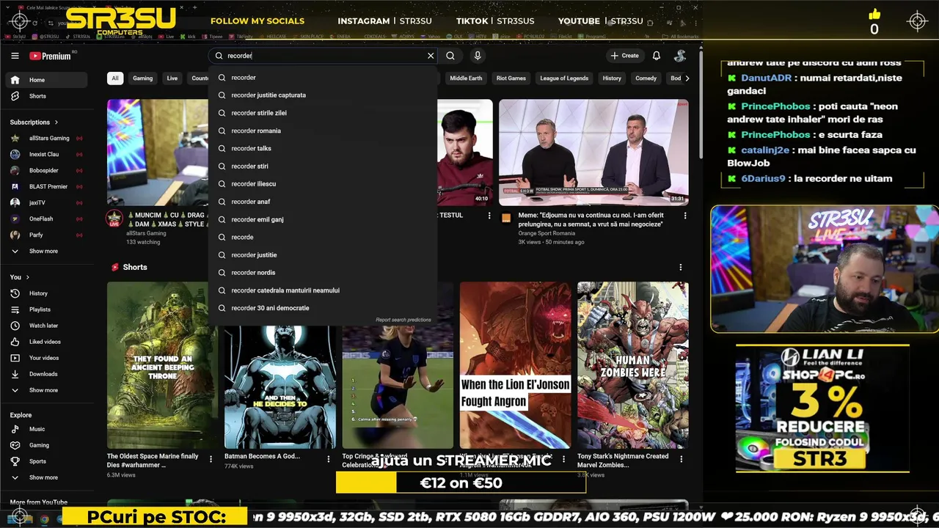
Task: Open the Create button
Action: (624, 56)
